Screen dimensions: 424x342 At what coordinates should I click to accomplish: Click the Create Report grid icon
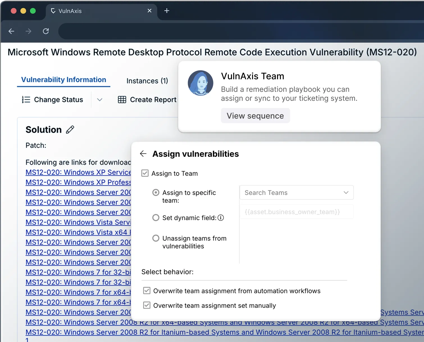coord(122,100)
